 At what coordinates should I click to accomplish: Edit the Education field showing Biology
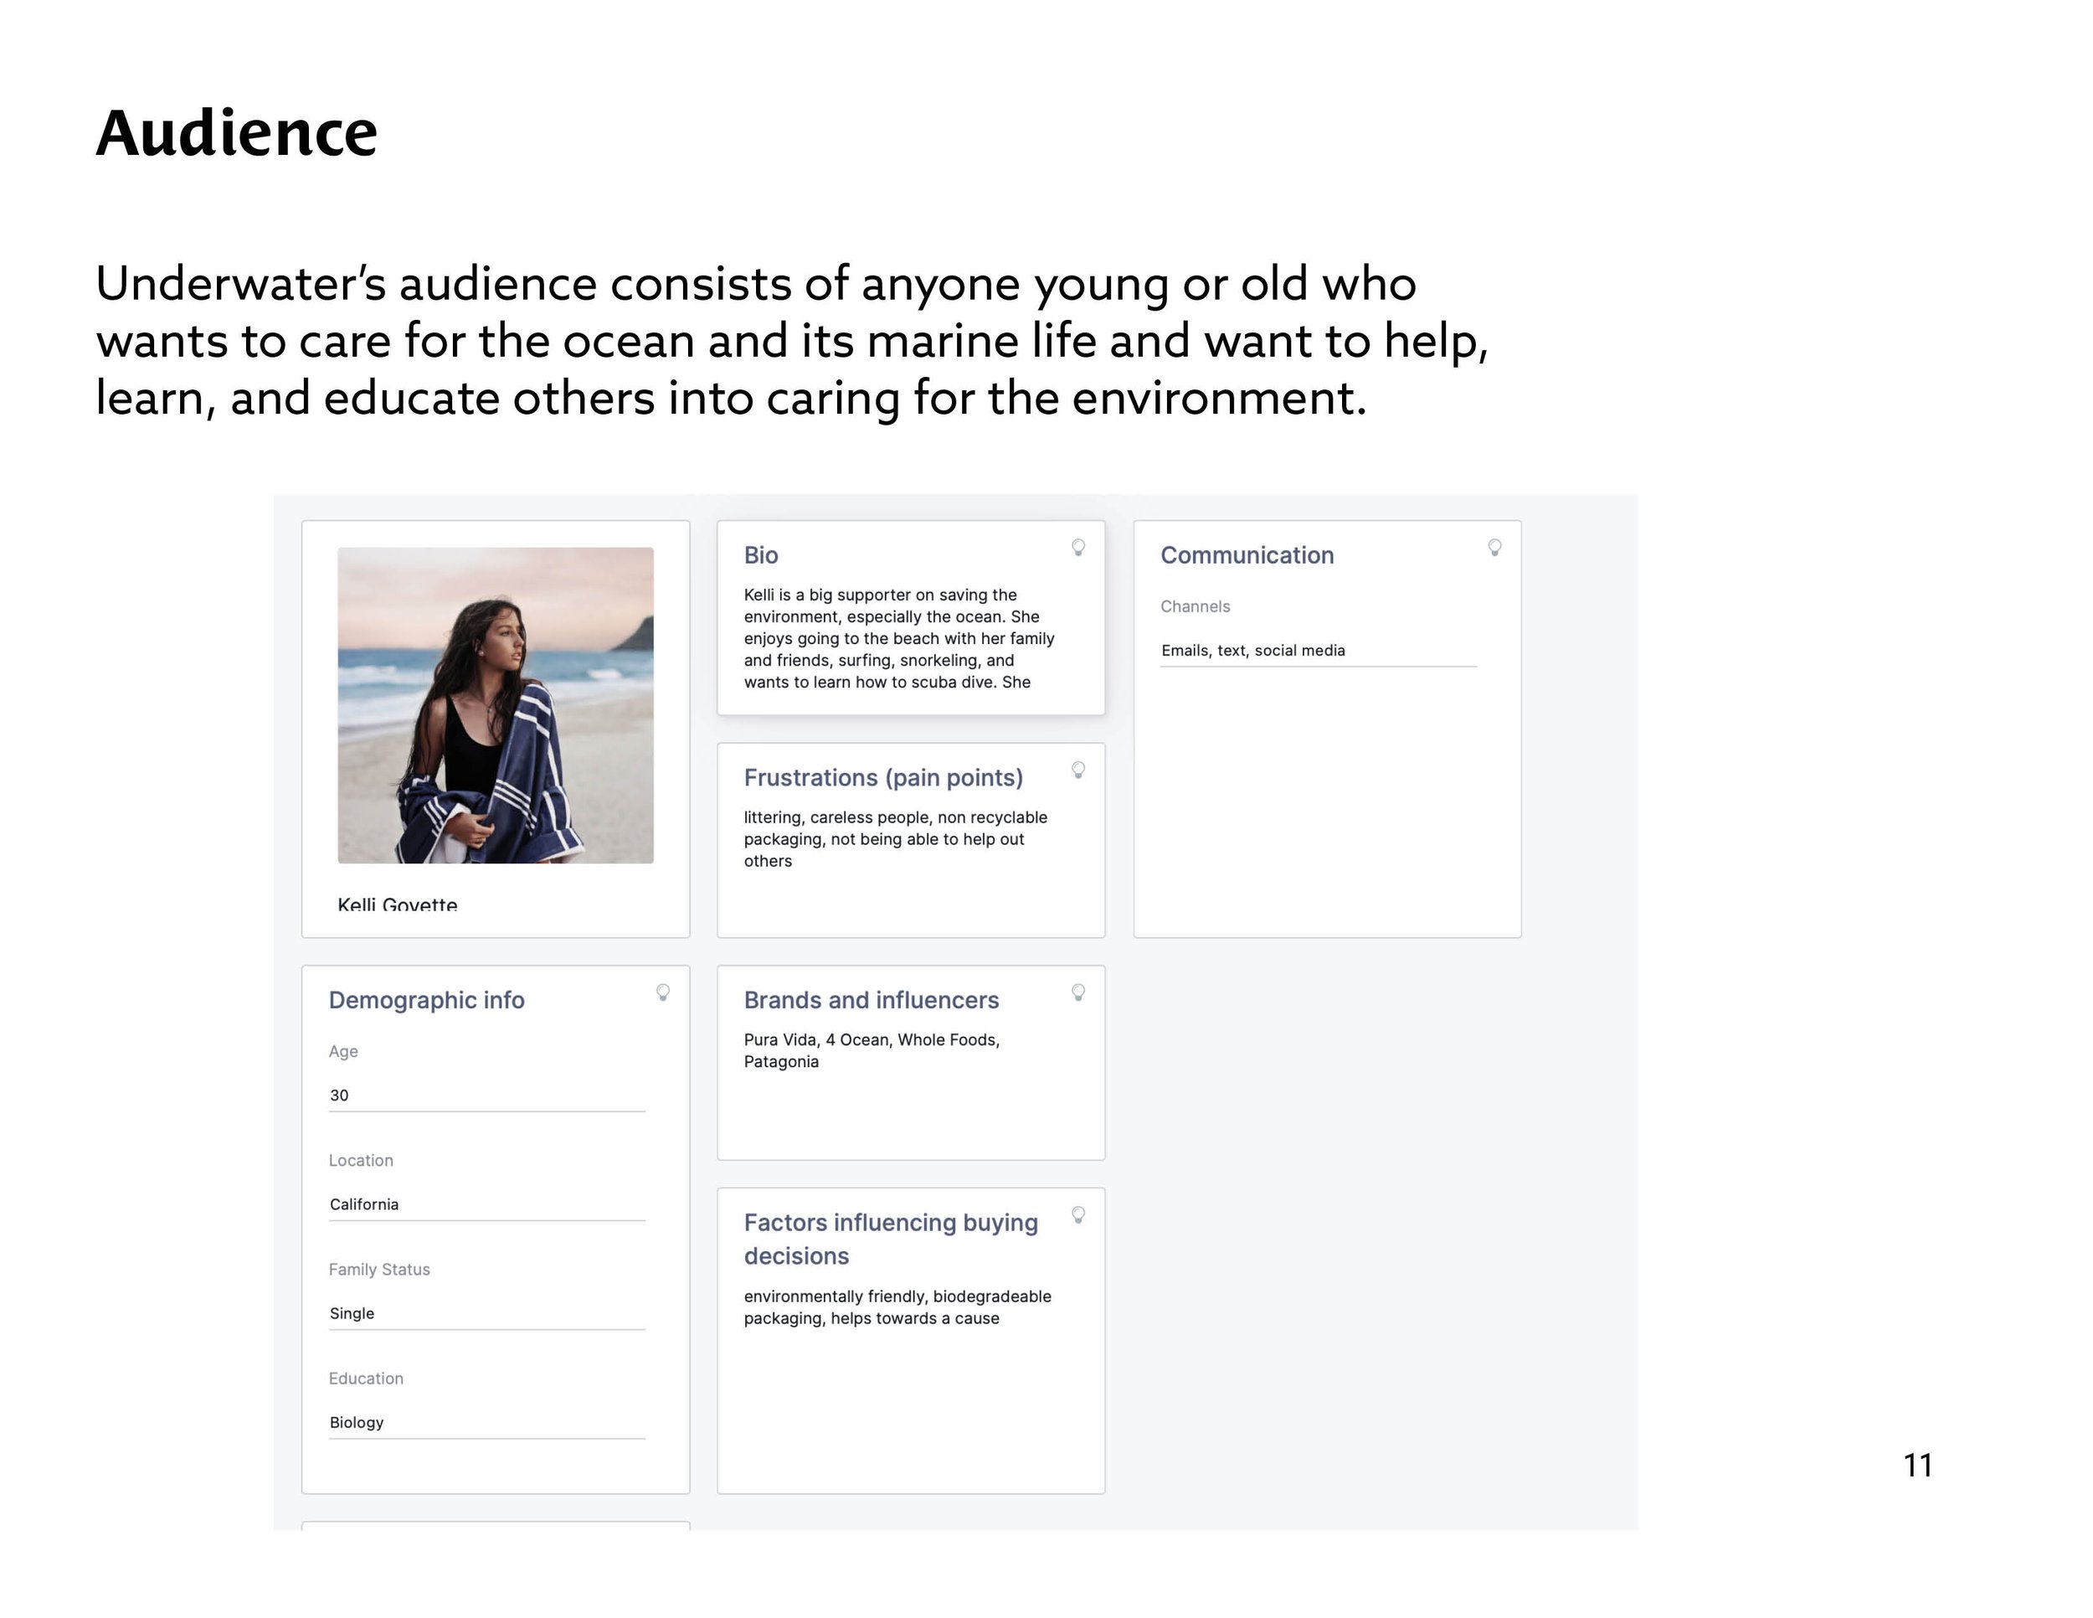[x=487, y=1424]
